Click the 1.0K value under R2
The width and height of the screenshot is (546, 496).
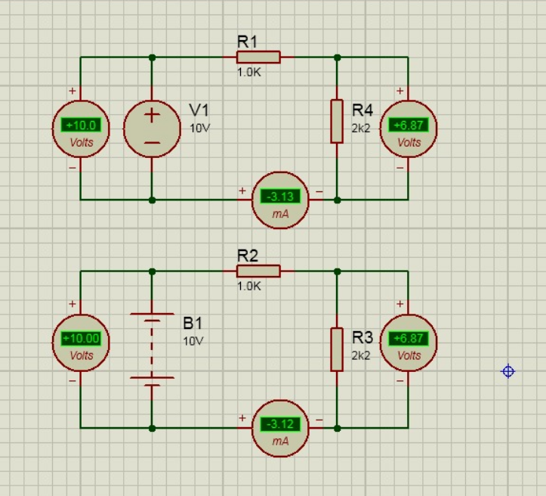coord(249,286)
